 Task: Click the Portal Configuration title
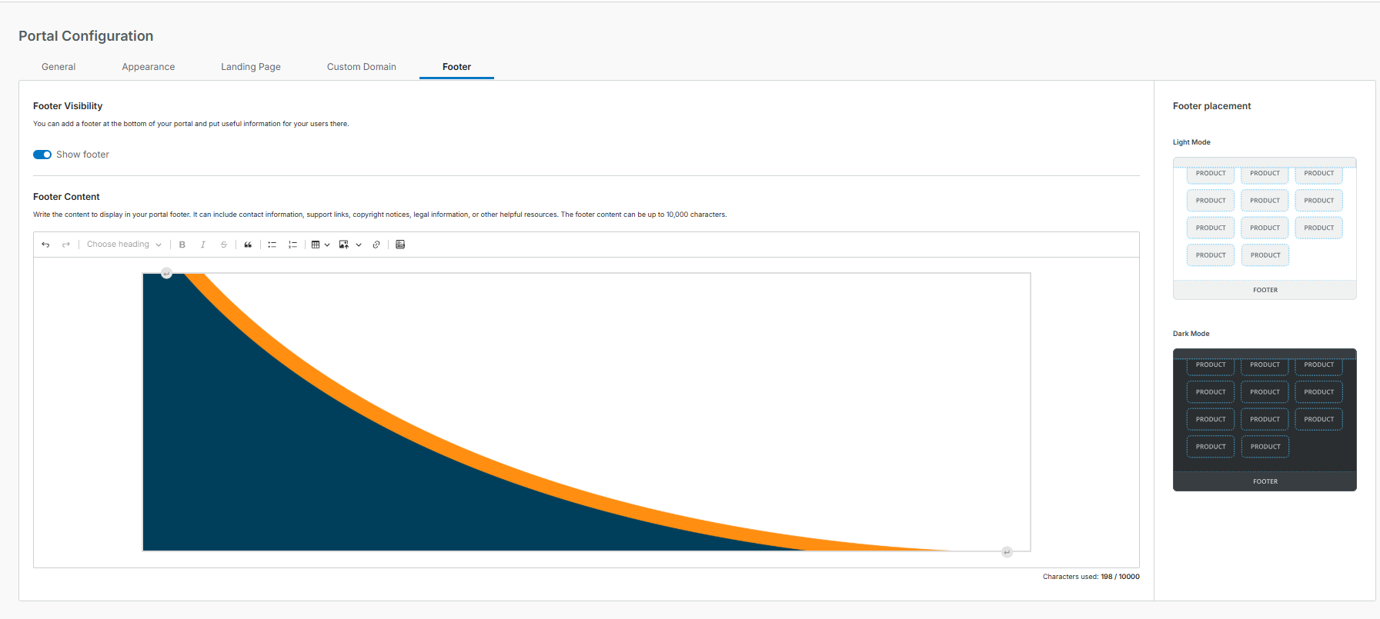(x=85, y=36)
